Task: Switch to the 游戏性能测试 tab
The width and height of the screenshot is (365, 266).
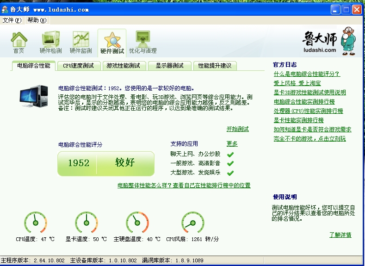Action: click(124, 66)
